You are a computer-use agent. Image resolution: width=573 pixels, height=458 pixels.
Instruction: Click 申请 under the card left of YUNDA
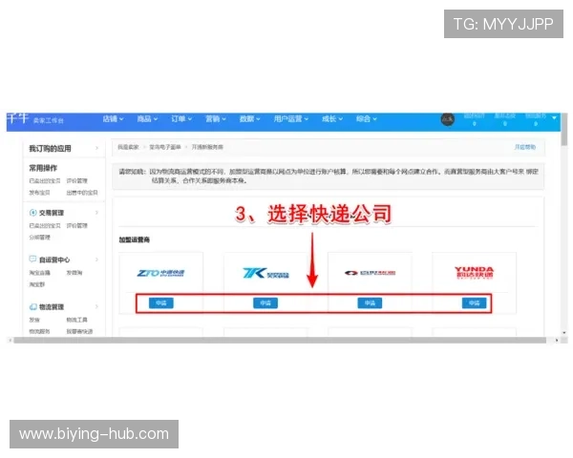point(370,302)
